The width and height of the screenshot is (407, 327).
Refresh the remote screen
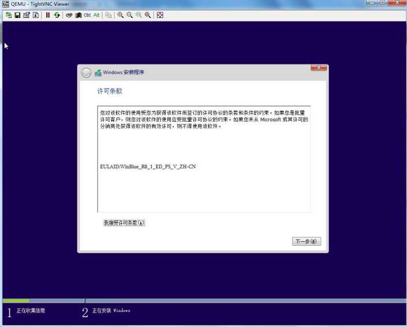point(57,15)
